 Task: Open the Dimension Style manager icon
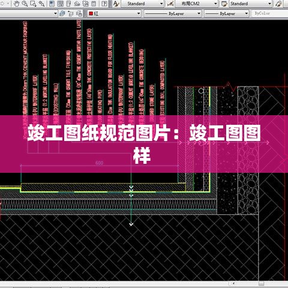coord(170,4)
